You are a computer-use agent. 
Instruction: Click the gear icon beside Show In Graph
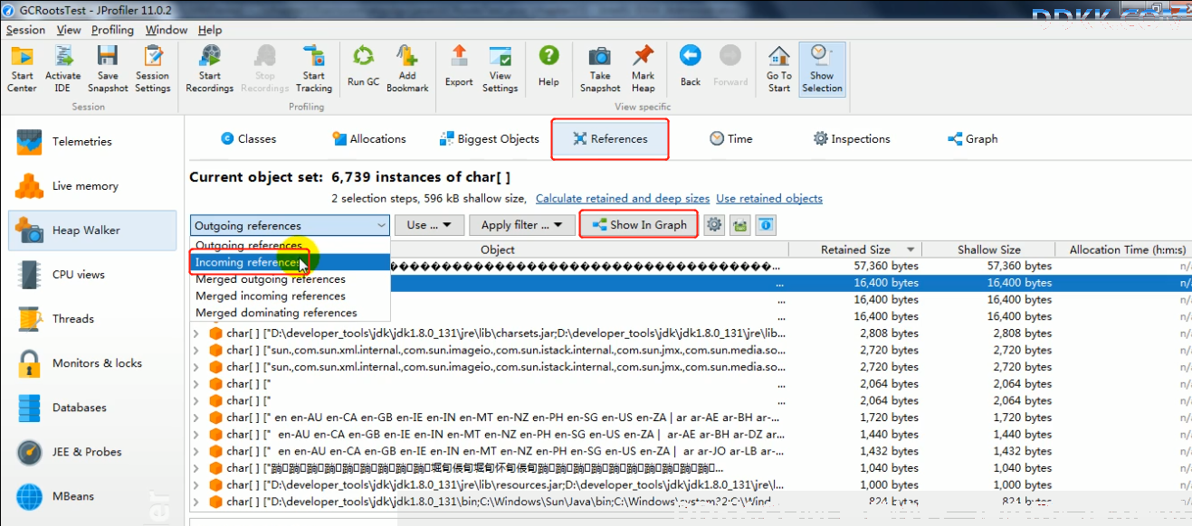[715, 225]
